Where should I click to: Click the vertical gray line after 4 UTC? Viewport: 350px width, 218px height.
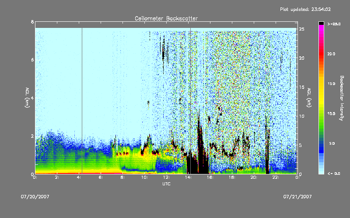[x=82, y=100]
